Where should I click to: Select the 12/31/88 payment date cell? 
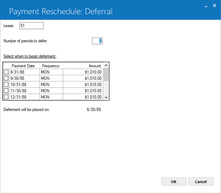point(24,97)
